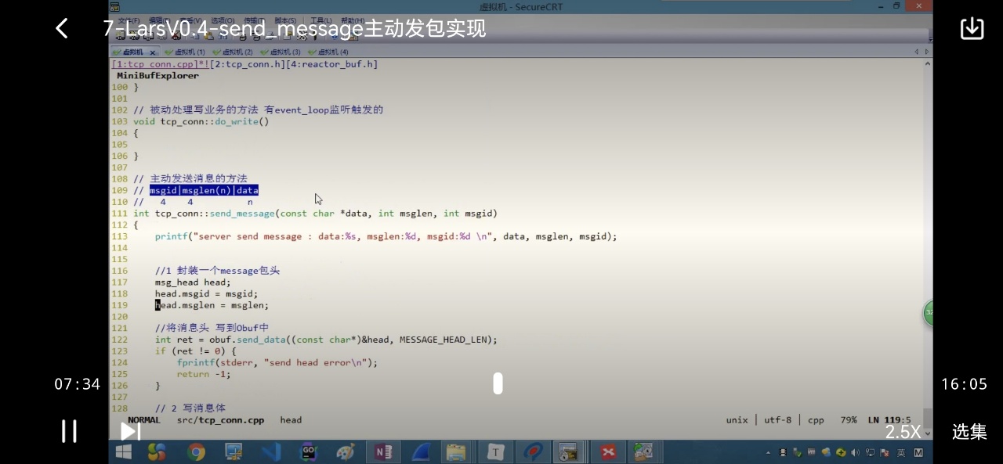Click the terminal scrollbar down arrow
The height and width of the screenshot is (464, 1003).
tap(928, 433)
